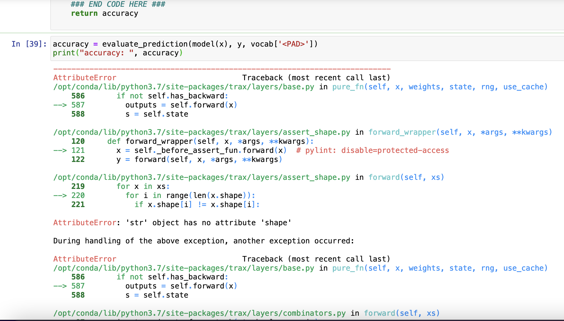Viewport: 564px width, 321px height.
Task: Click assert_shape.py path before forward(self, xs)
Action: tap(202, 177)
